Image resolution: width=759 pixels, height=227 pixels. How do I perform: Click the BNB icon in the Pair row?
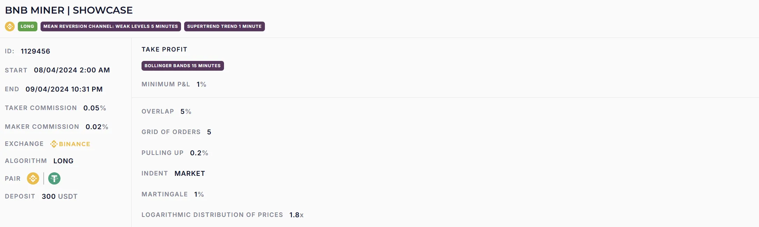[x=33, y=179]
